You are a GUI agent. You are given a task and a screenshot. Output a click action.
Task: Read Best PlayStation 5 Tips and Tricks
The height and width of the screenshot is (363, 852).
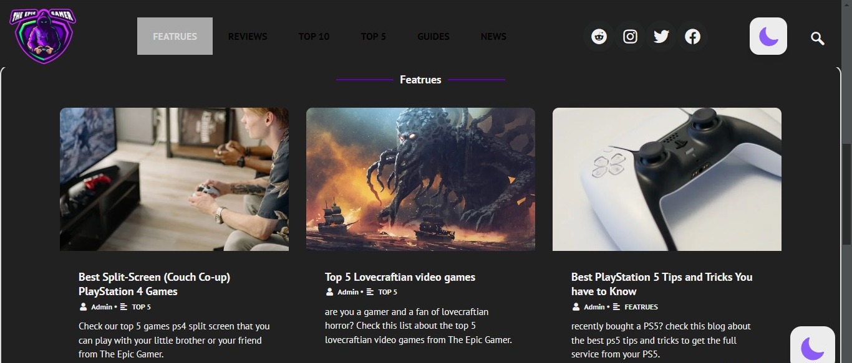tap(662, 284)
